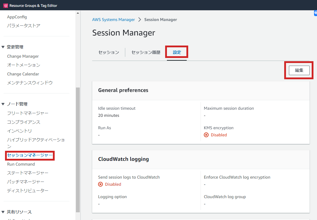Click the Disabled text under KMS encryption

(x=219, y=135)
